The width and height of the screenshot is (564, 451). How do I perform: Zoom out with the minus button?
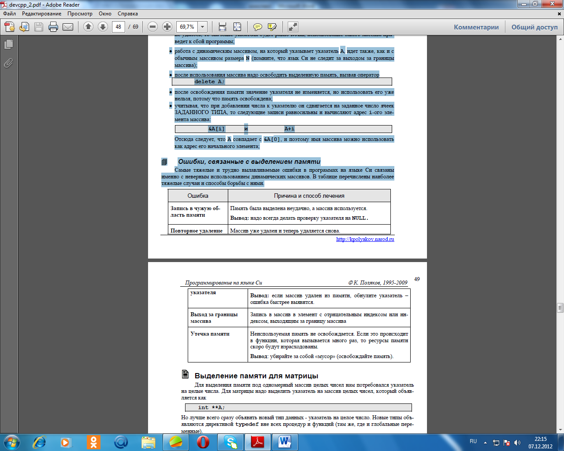[x=152, y=27]
